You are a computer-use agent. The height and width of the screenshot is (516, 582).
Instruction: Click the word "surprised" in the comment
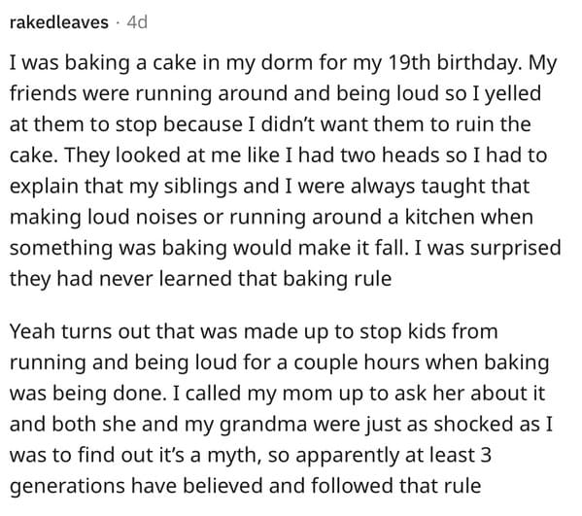[515, 249]
